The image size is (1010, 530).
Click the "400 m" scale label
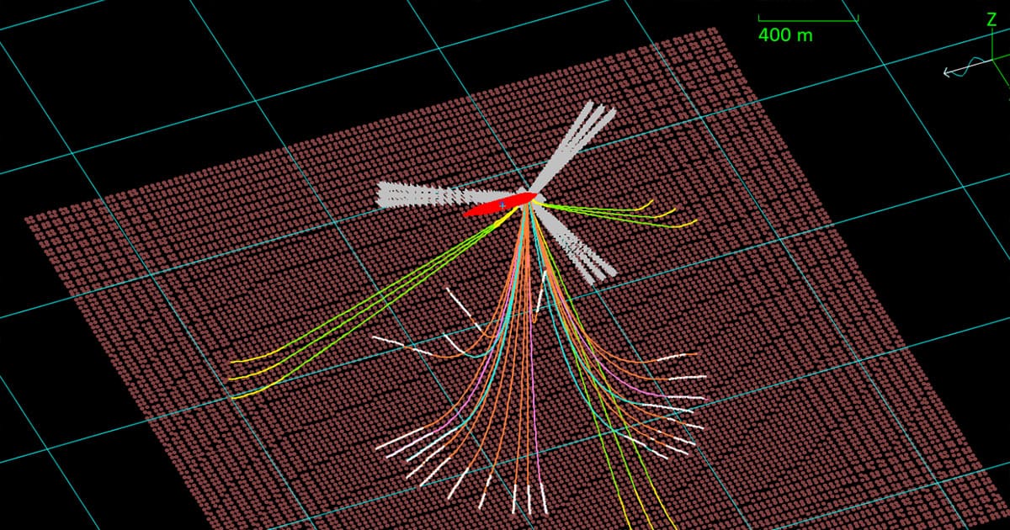[x=784, y=35]
